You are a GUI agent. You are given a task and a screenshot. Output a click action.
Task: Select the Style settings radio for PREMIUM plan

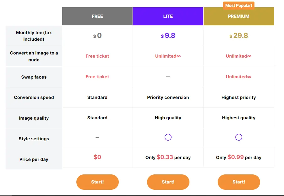point(239,137)
